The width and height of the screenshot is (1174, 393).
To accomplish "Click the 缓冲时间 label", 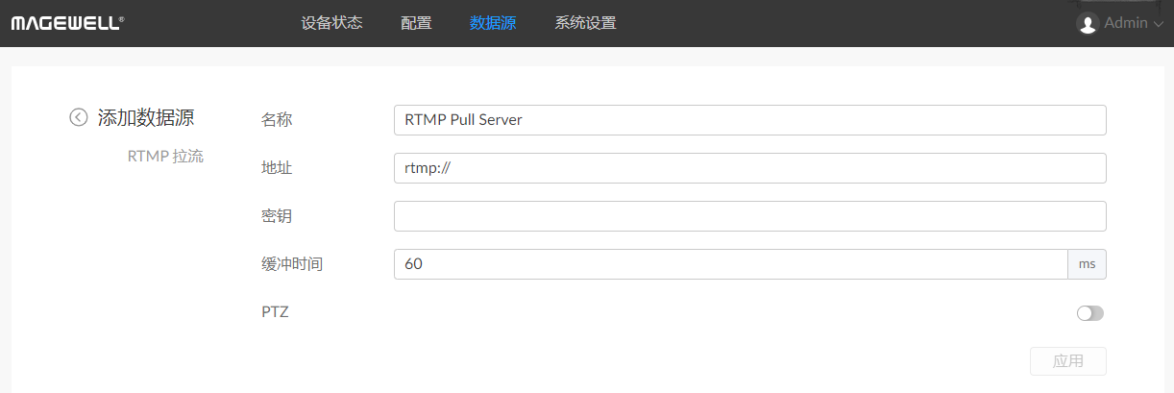I will (292, 264).
